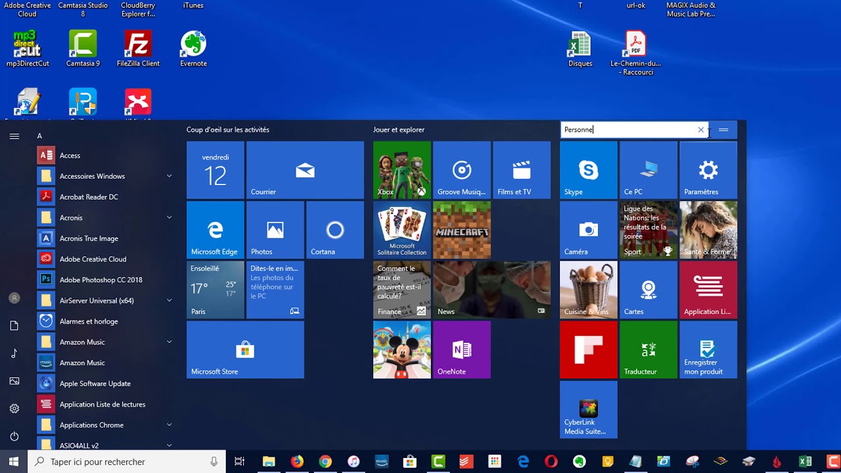
Task: Open the user account button
Action: (x=14, y=298)
